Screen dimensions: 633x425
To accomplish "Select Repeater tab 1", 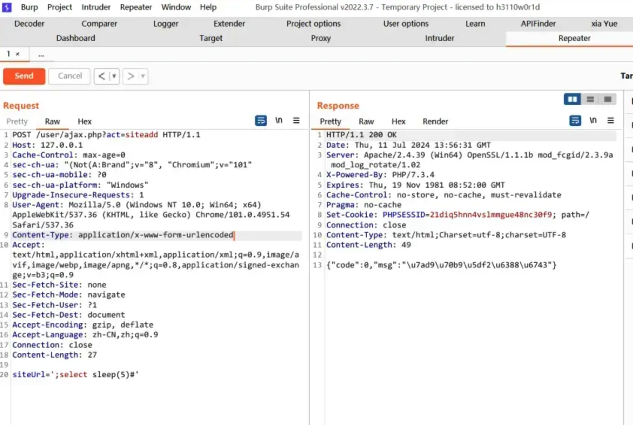I will (x=8, y=54).
